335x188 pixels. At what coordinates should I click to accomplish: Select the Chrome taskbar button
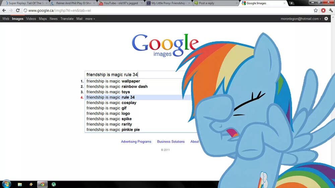pyautogui.click(x=42, y=184)
